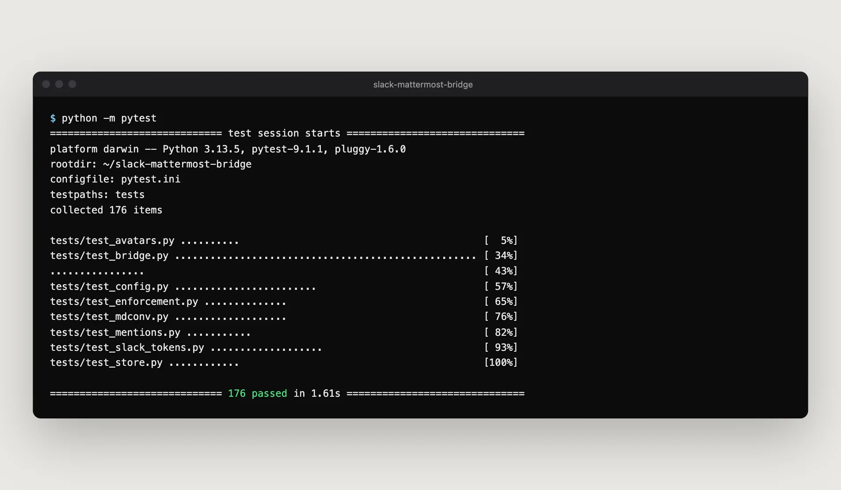Click the '[ 76%]' progress indicator

pos(501,317)
